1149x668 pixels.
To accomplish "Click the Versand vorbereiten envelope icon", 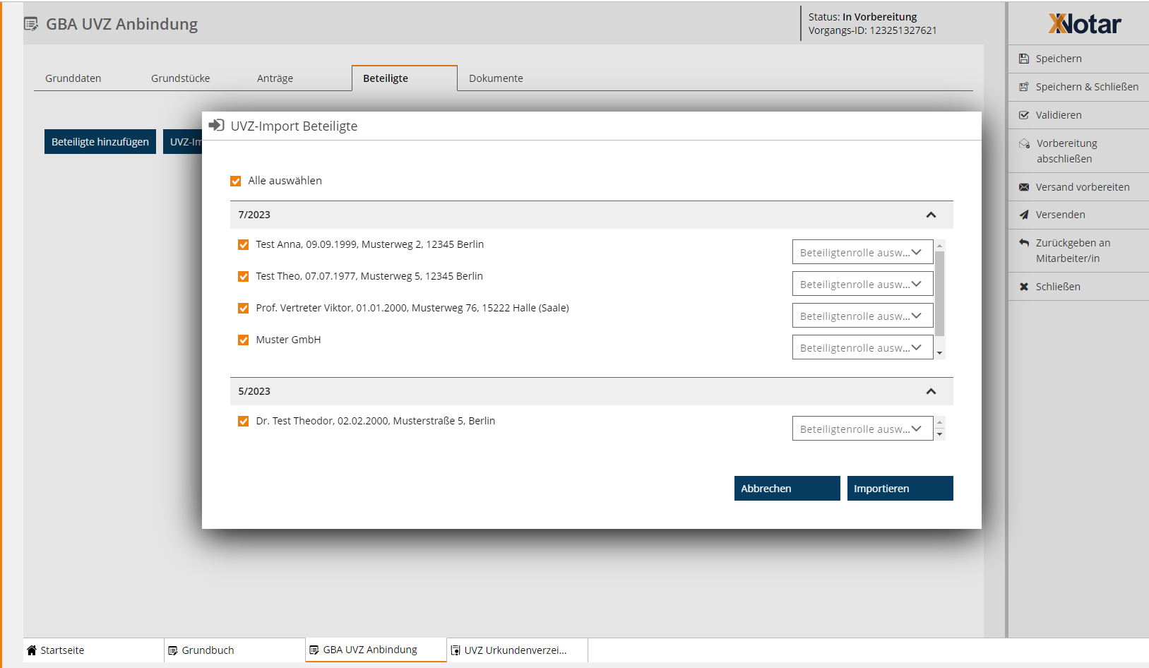I will [x=1024, y=187].
